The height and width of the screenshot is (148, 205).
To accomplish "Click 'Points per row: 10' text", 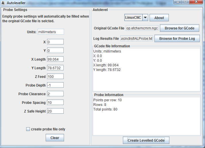I will pos(107,100).
